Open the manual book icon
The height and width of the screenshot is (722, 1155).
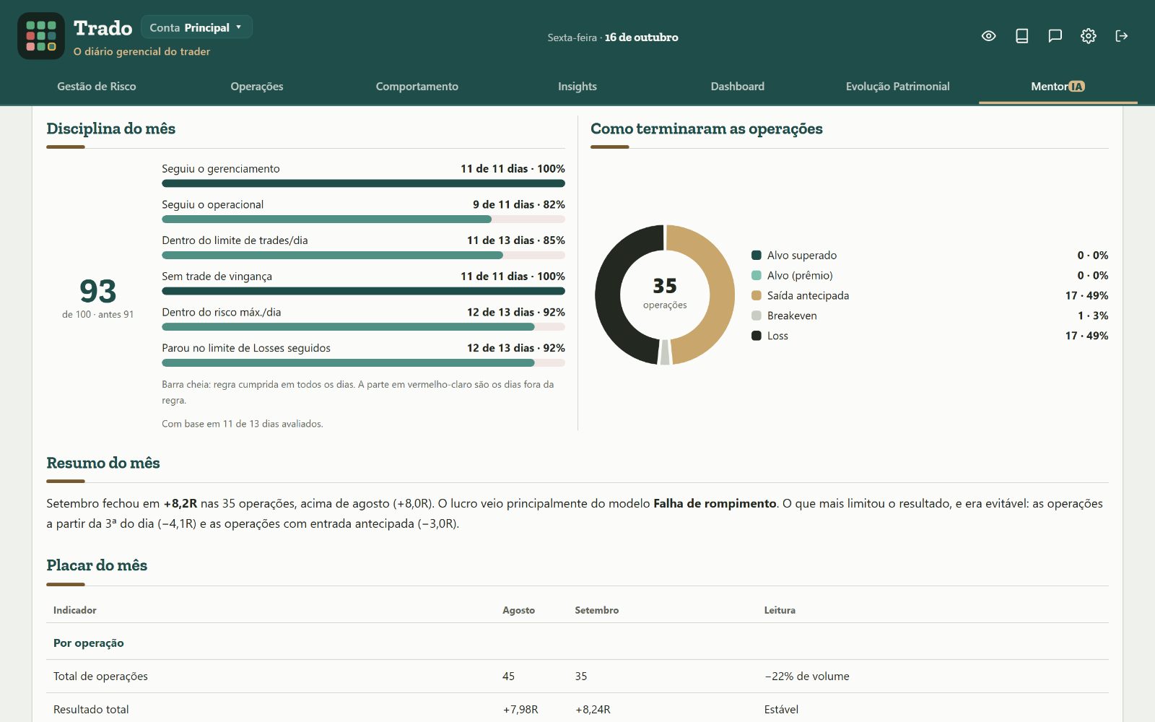click(1022, 36)
